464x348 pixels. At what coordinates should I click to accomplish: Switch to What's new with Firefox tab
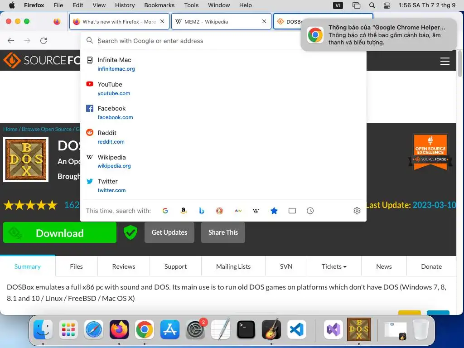(x=119, y=21)
